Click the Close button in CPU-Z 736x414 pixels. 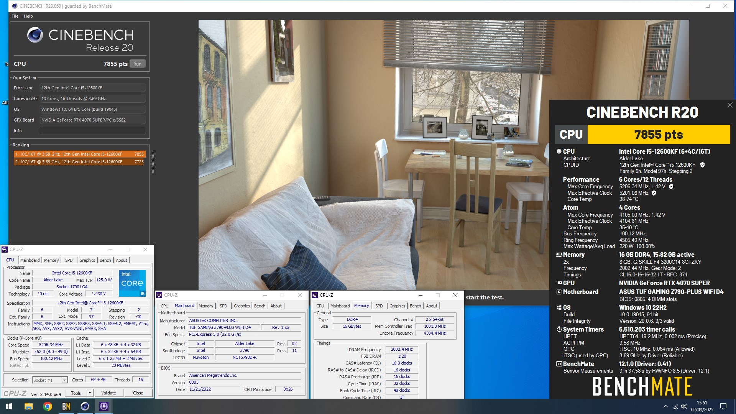pyautogui.click(x=138, y=393)
